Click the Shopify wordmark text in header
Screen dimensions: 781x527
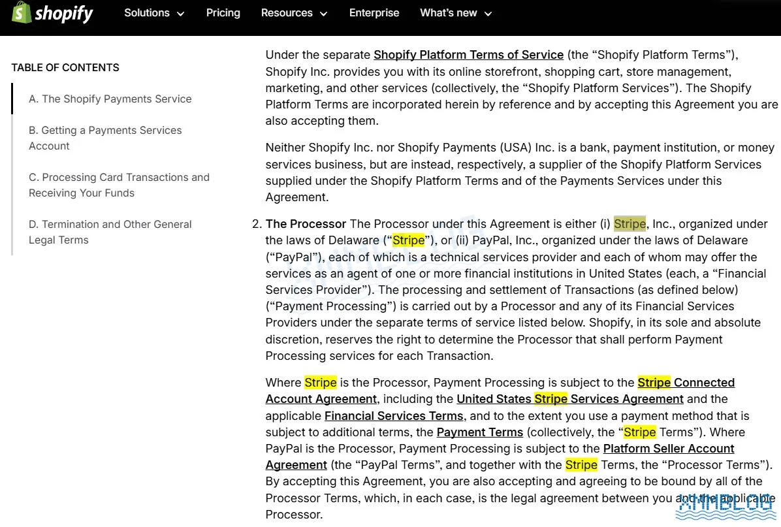click(x=64, y=13)
